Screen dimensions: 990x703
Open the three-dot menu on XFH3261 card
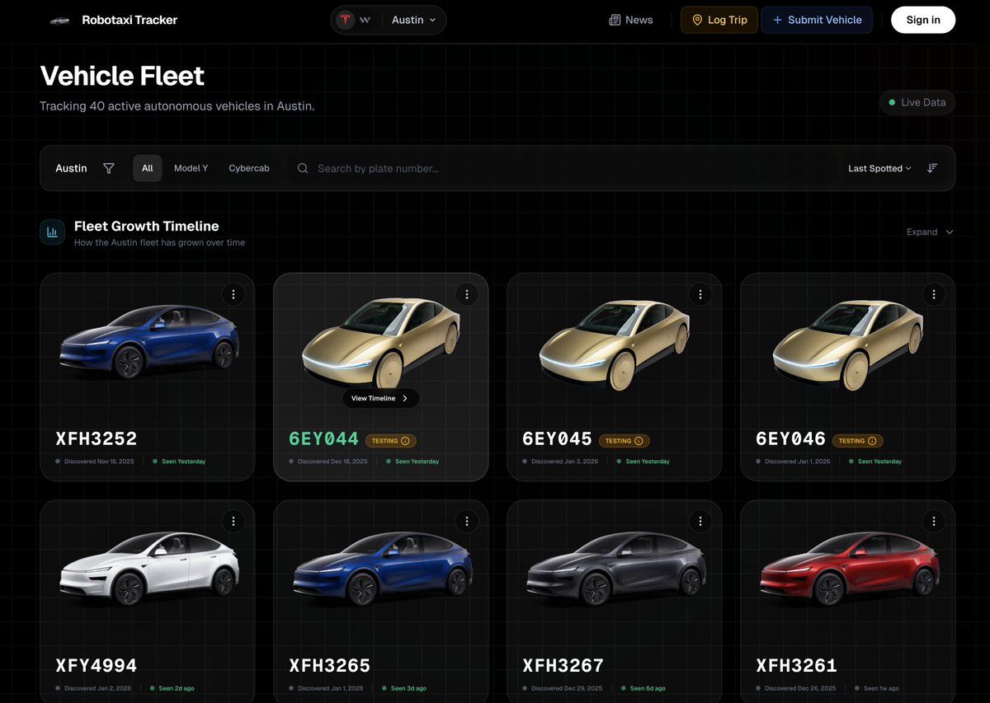point(934,521)
